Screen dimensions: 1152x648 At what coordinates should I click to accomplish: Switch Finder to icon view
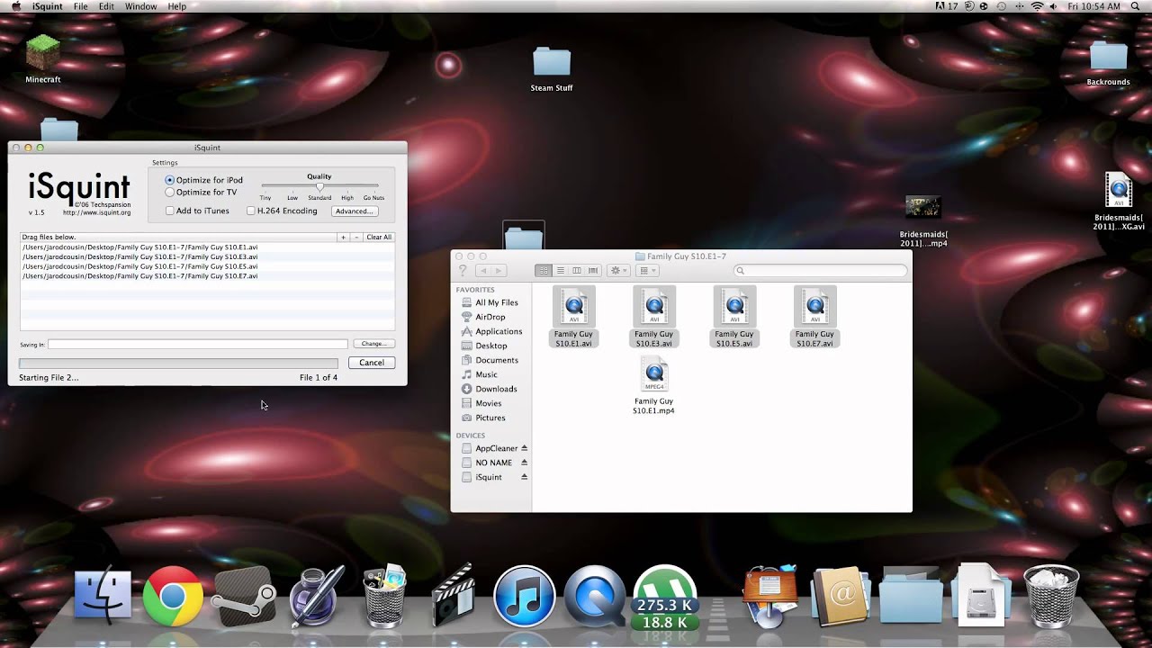tap(544, 270)
